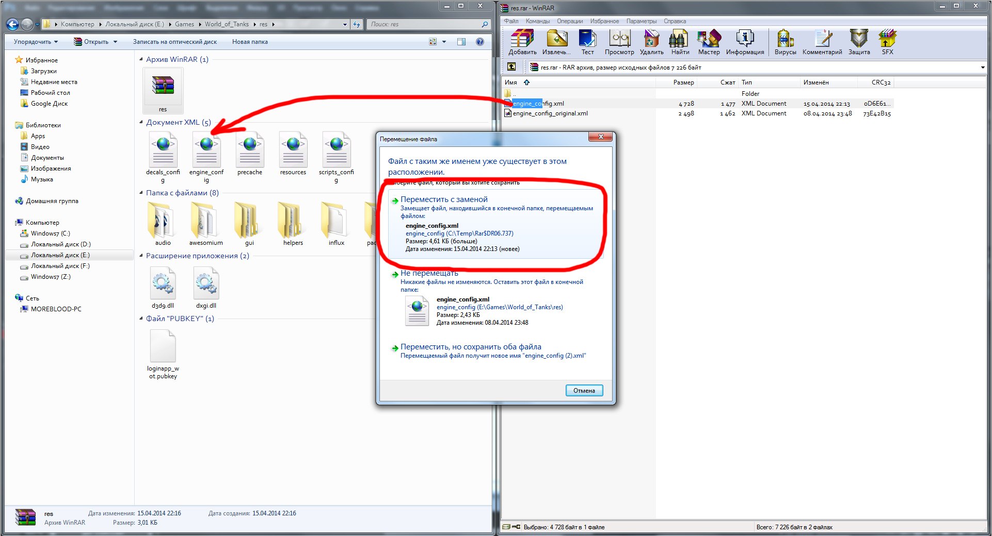Click the Protect (Защита) archive icon

pos(859,42)
